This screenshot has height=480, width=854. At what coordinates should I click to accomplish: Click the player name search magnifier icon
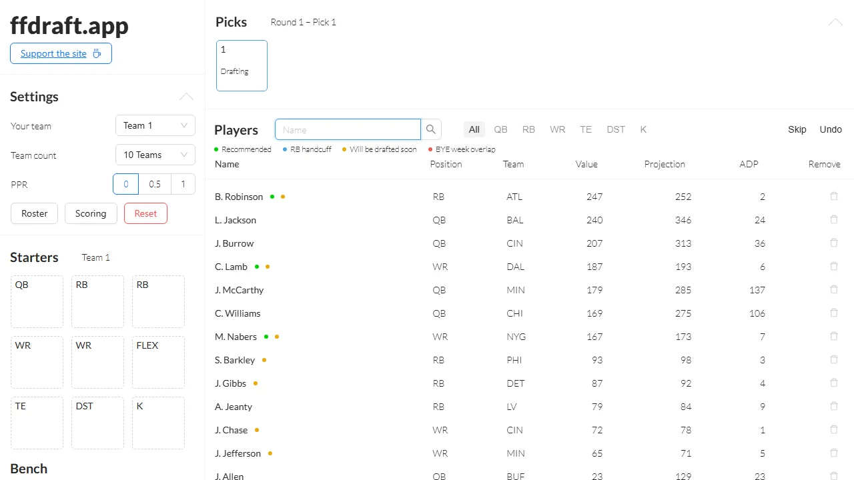(x=430, y=129)
